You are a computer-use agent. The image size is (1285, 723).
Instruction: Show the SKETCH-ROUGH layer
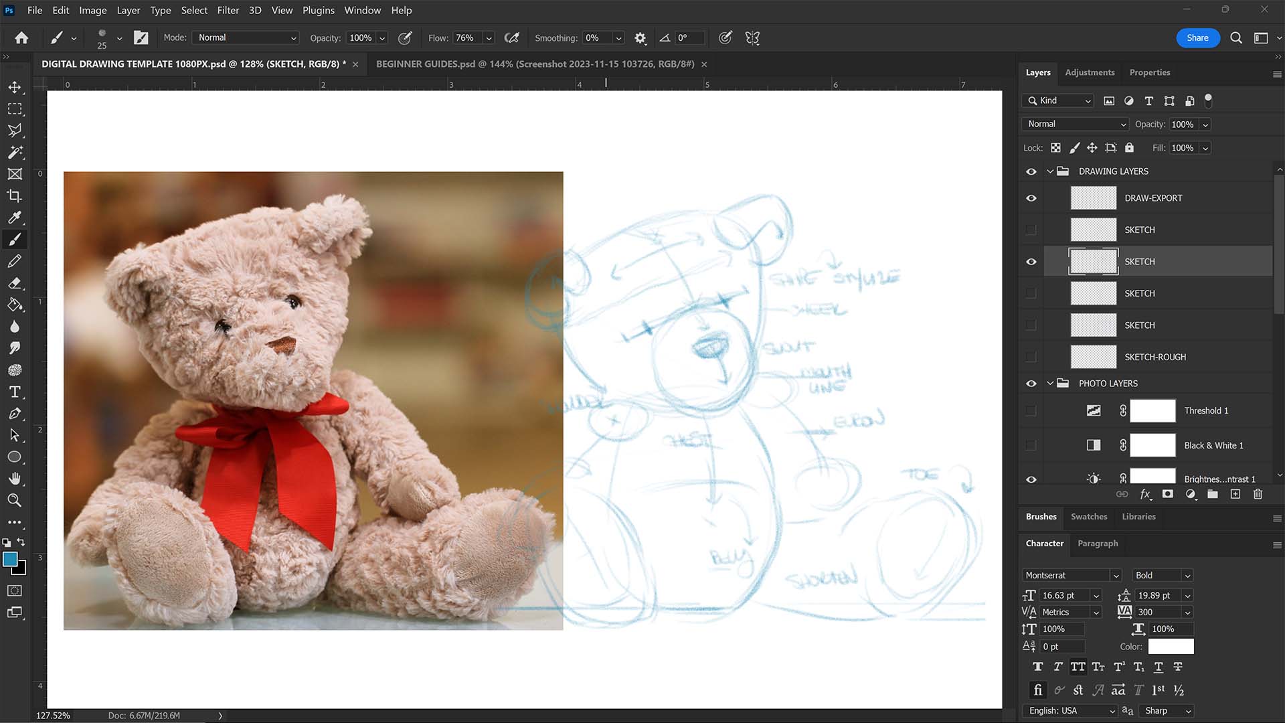(1031, 357)
